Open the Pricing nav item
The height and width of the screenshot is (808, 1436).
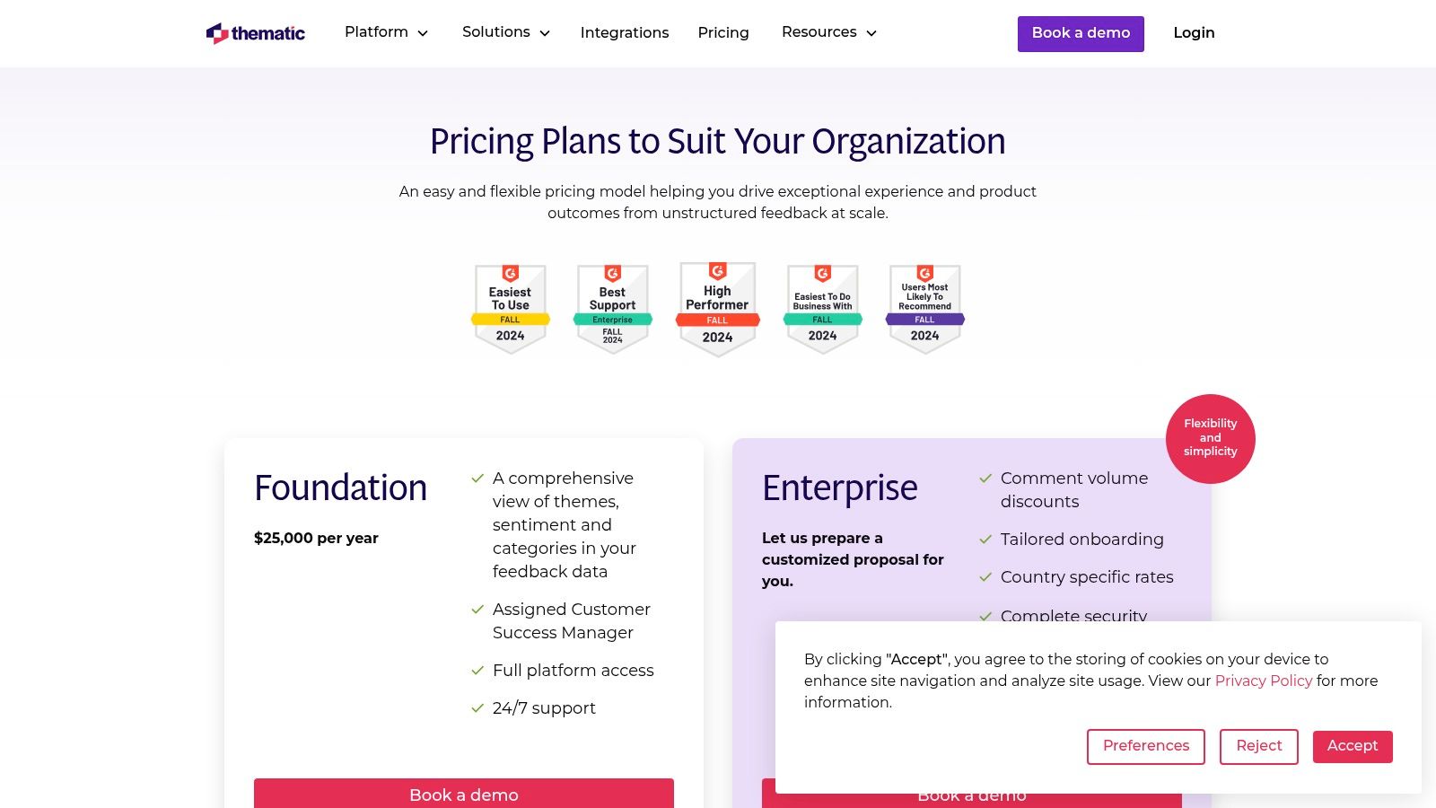click(x=723, y=32)
